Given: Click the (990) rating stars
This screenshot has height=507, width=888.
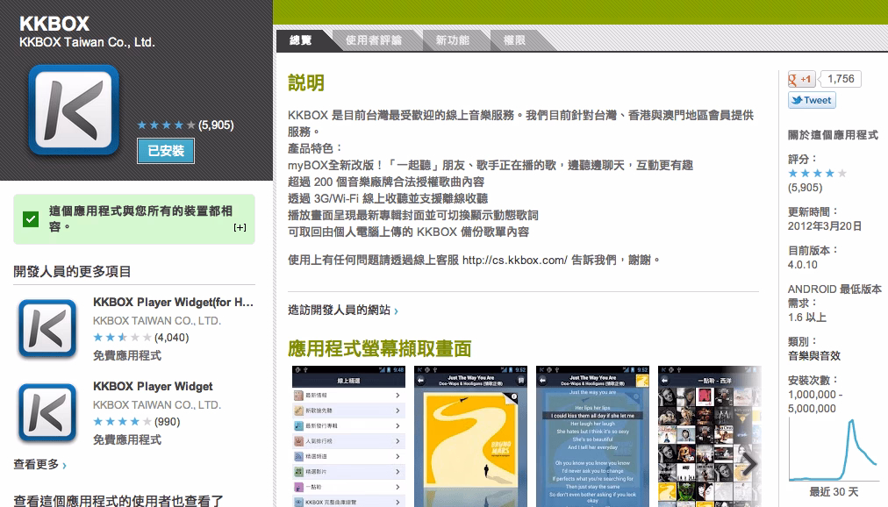Looking at the screenshot, I should [x=122, y=422].
